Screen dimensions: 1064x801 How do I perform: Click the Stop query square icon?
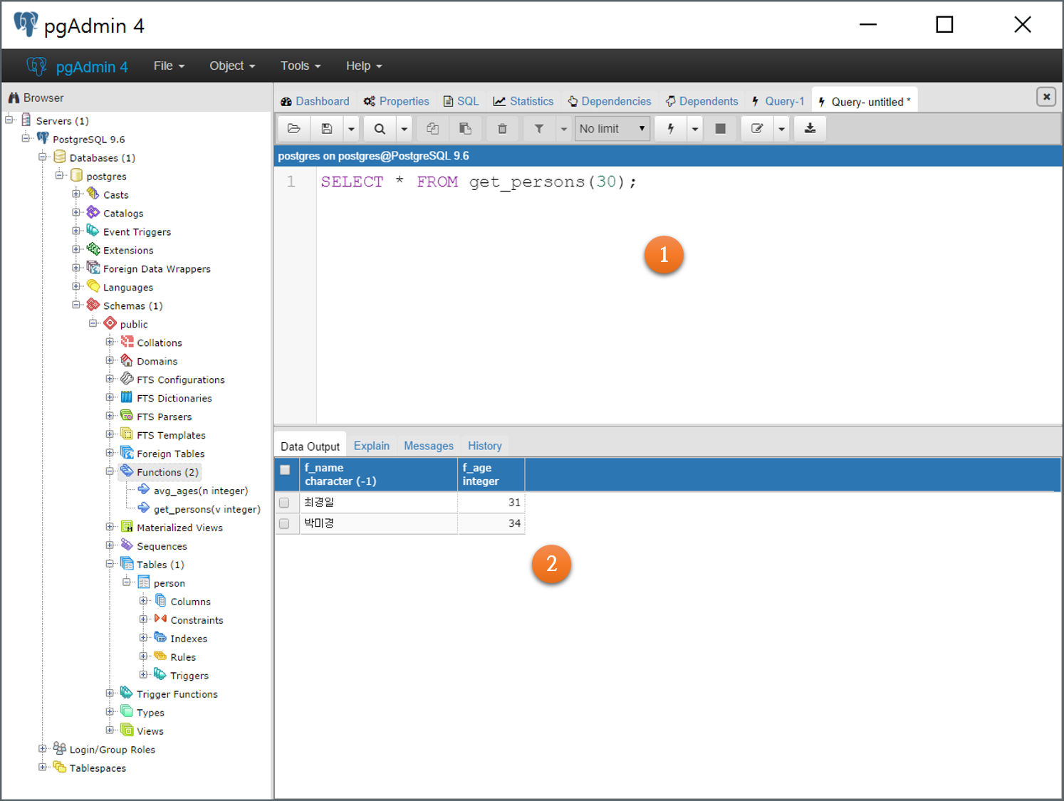(x=720, y=129)
